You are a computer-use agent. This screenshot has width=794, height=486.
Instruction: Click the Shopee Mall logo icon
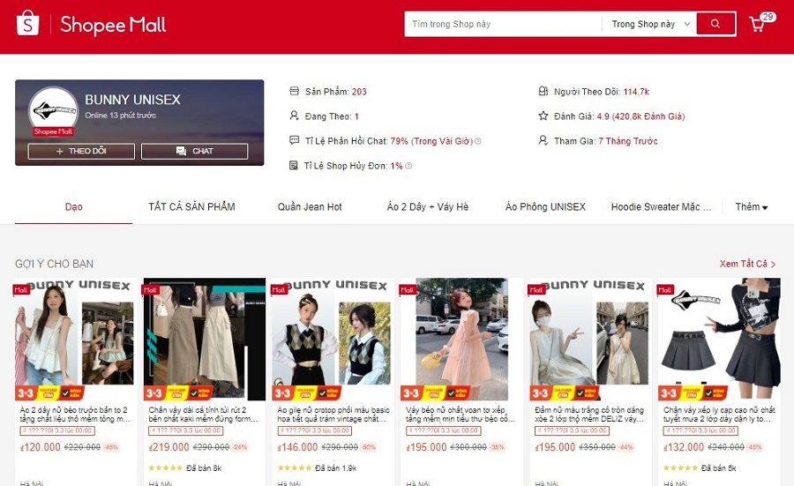click(28, 24)
